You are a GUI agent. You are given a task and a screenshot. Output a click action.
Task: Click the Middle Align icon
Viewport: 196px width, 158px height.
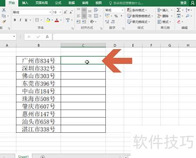[84, 10]
